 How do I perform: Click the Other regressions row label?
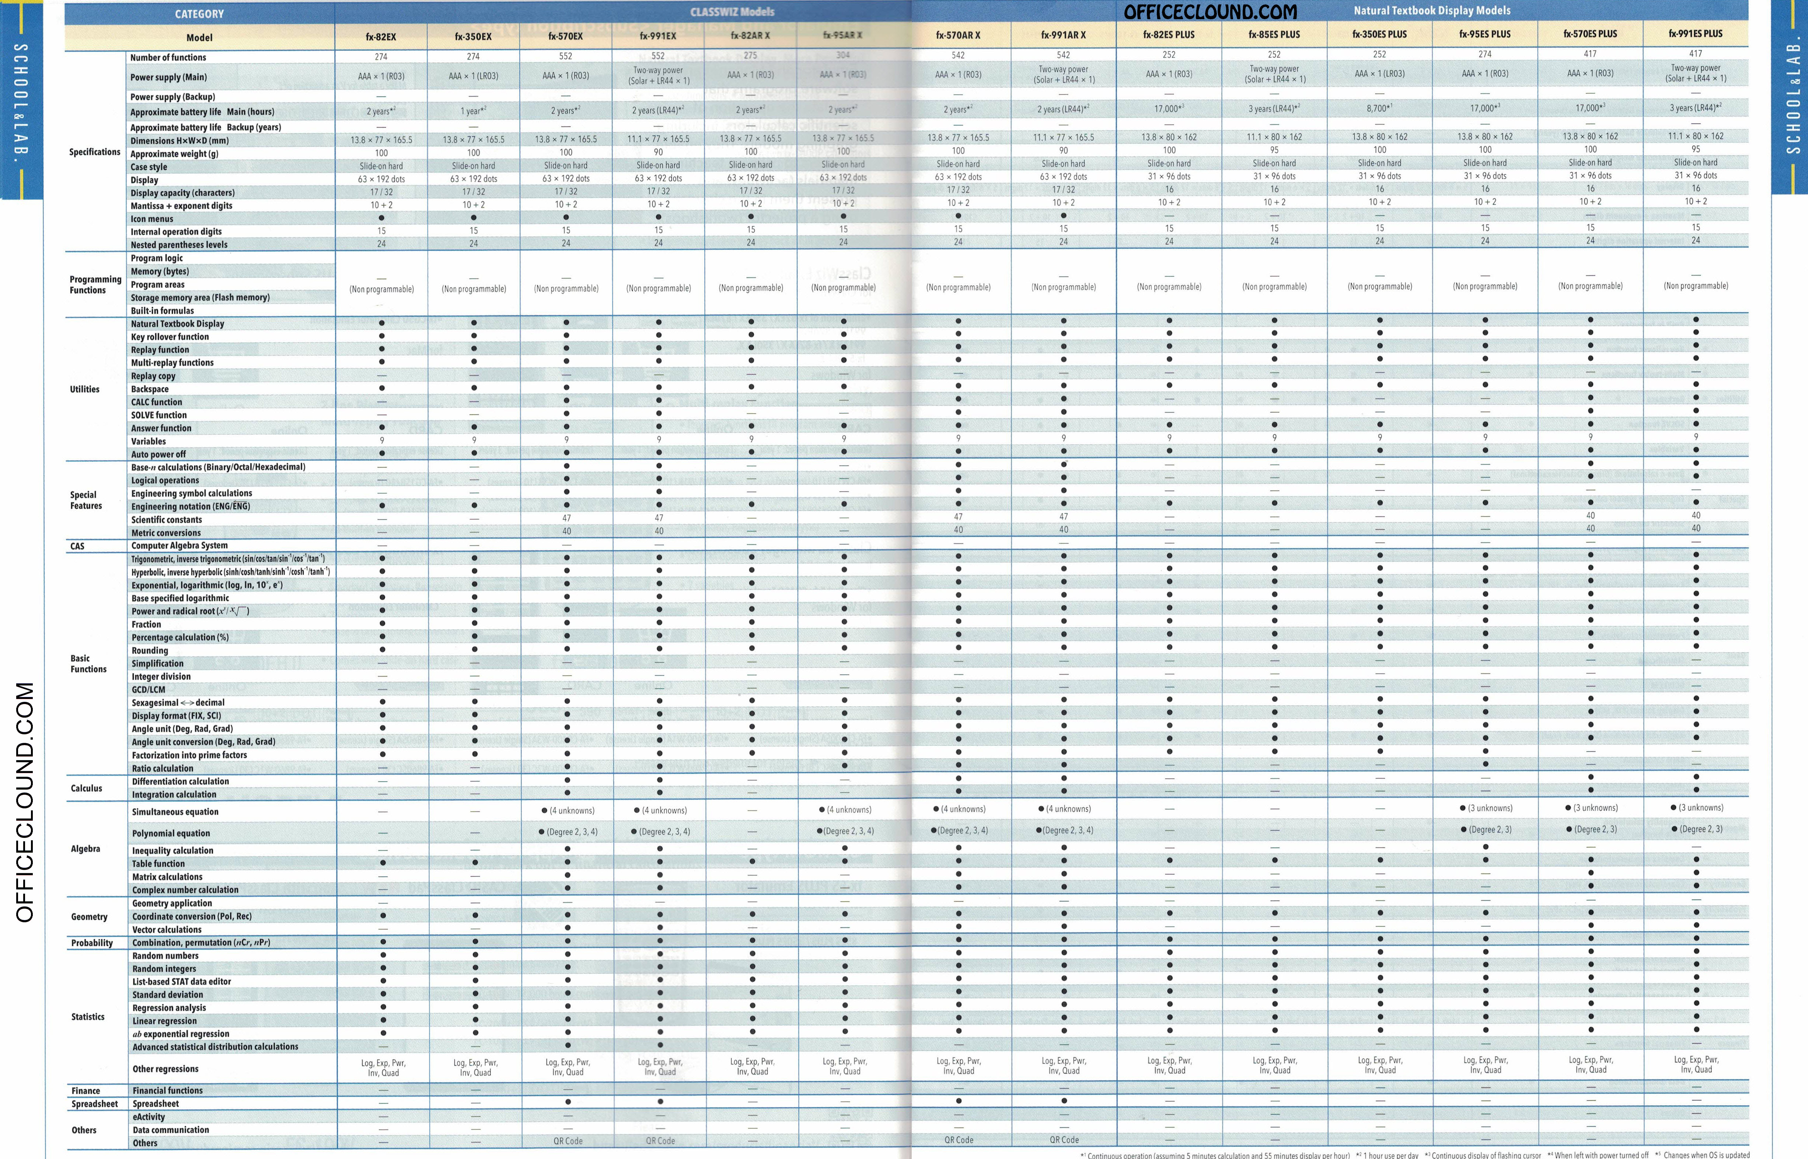(165, 1069)
